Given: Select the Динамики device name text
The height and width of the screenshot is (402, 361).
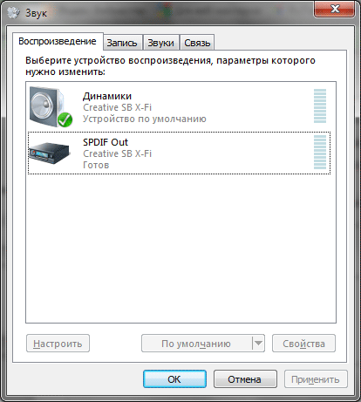Looking at the screenshot, I should click(107, 96).
